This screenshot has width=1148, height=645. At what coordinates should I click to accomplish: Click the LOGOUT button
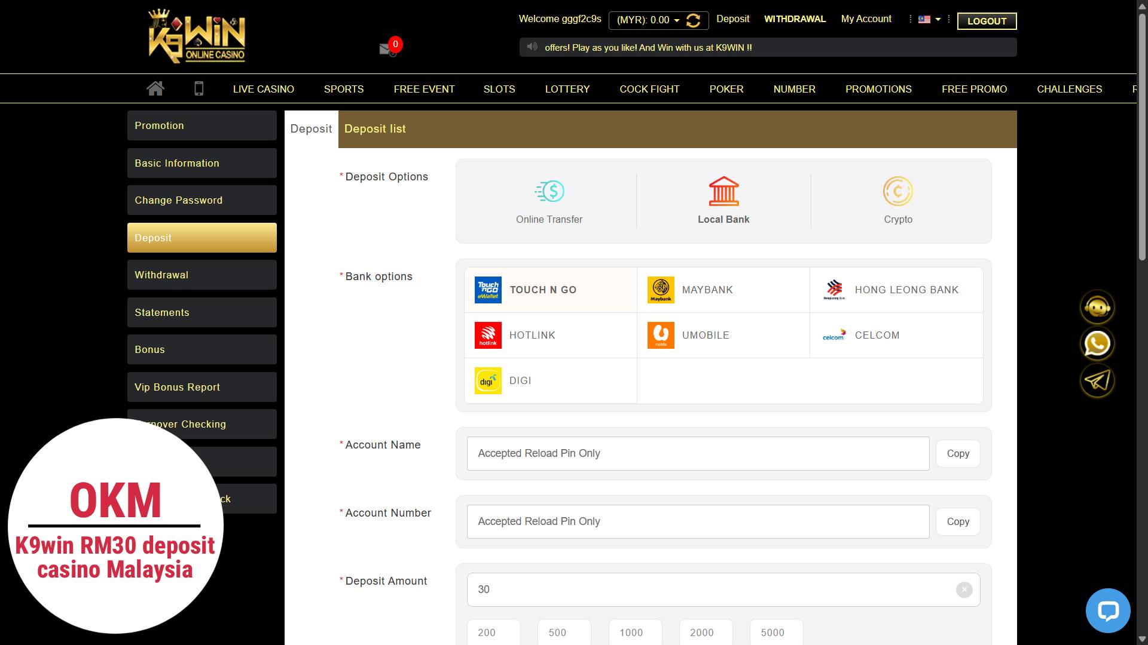(987, 21)
